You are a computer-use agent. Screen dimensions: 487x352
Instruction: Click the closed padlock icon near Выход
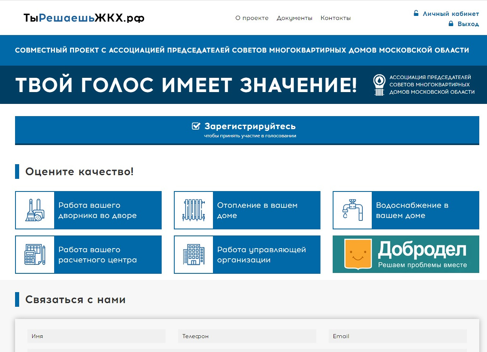[451, 24]
